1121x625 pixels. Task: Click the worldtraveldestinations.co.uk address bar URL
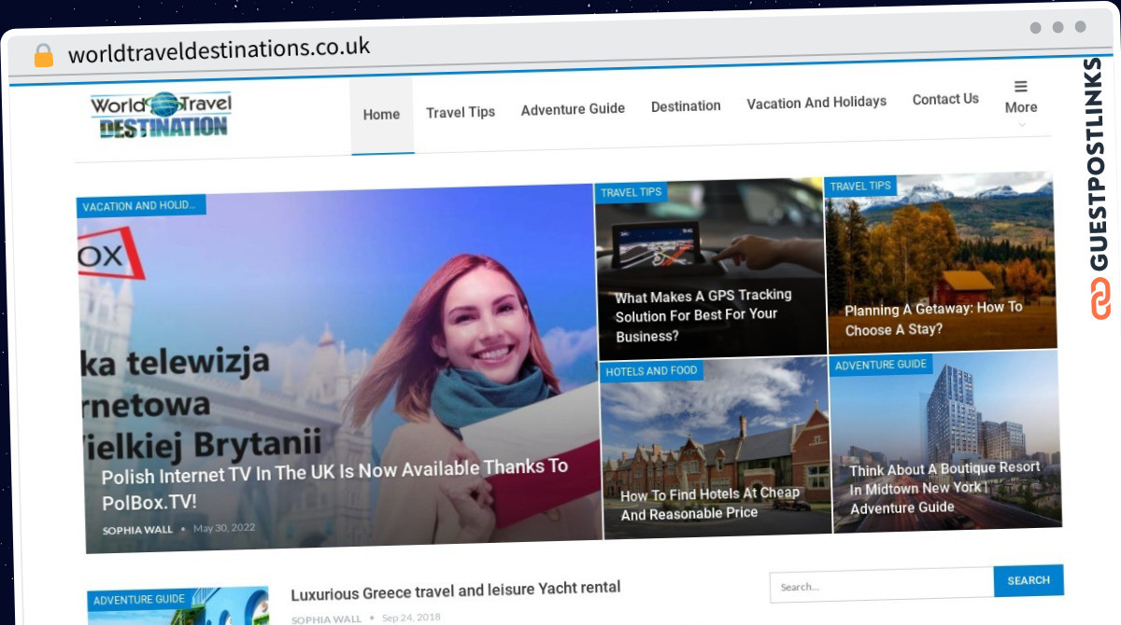coord(220,49)
